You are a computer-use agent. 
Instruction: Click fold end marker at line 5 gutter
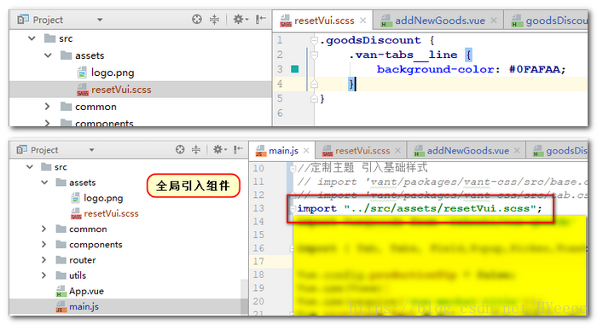[314, 99]
